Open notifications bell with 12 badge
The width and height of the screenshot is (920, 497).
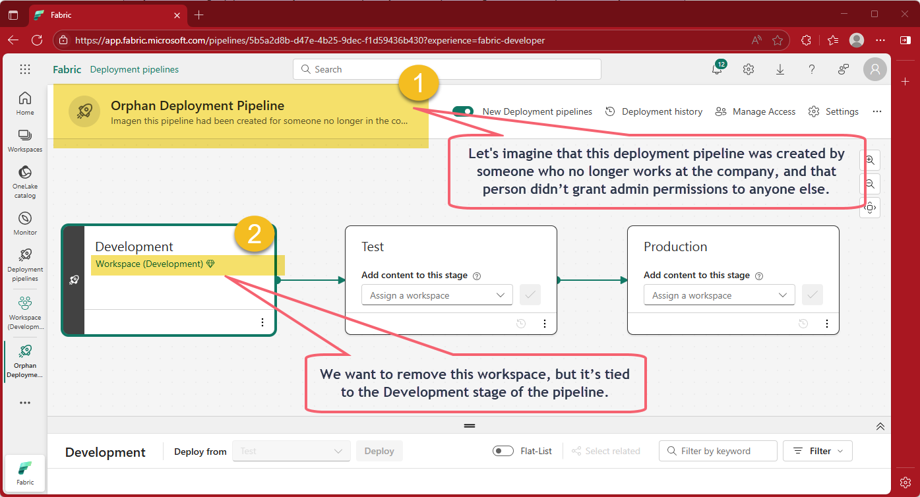coord(718,69)
